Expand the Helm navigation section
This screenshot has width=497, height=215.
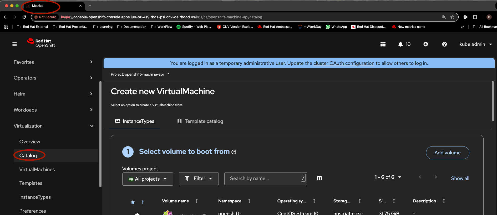pos(53,94)
